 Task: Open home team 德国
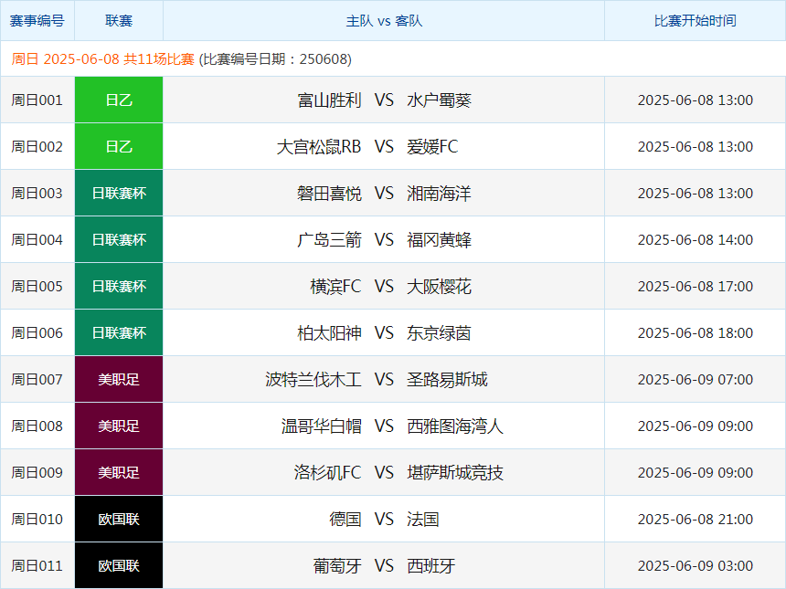345,520
